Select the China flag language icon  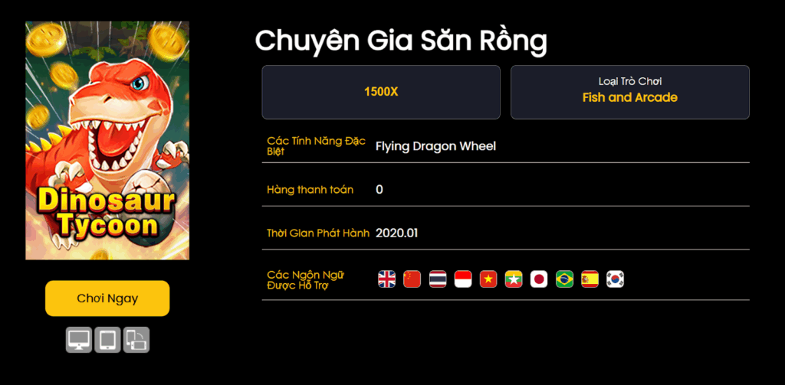(412, 279)
